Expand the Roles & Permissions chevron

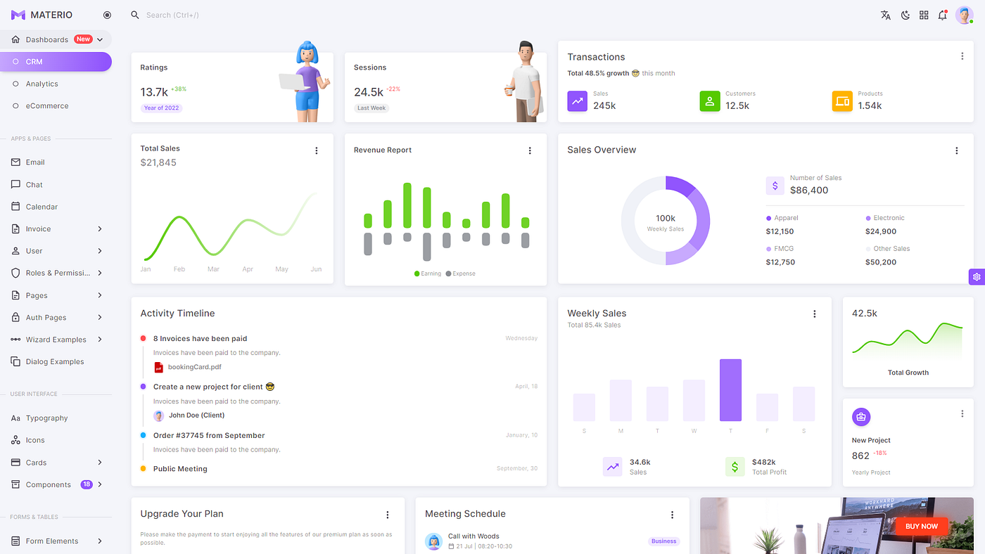100,273
